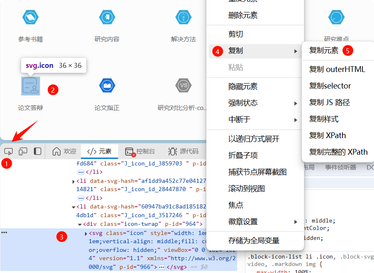Click the 参考书籍 label
The image size is (374, 273).
tap(31, 39)
